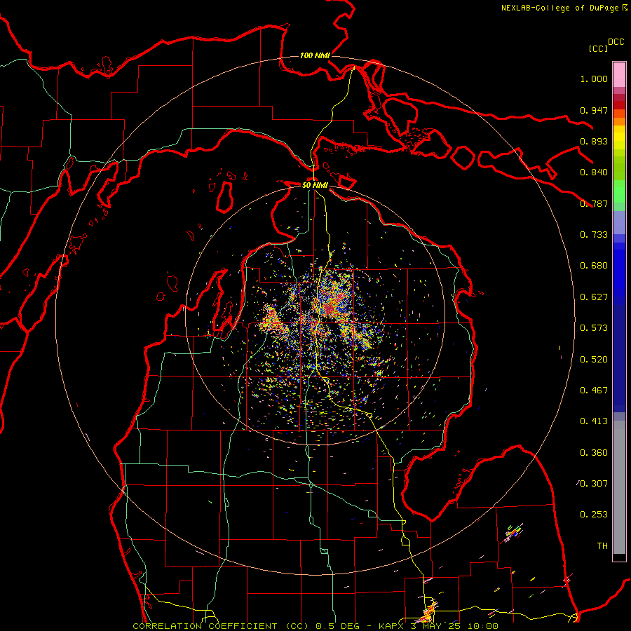Image resolution: width=631 pixels, height=631 pixels.
Task: Select the 0.787 color scale value
Action: [x=594, y=203]
